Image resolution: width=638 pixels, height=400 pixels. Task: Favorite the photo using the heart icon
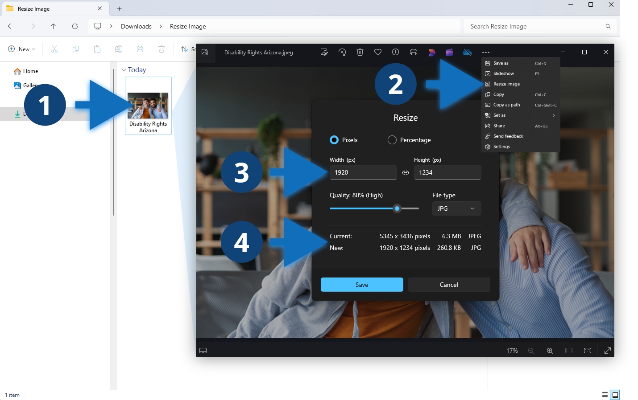click(x=378, y=53)
